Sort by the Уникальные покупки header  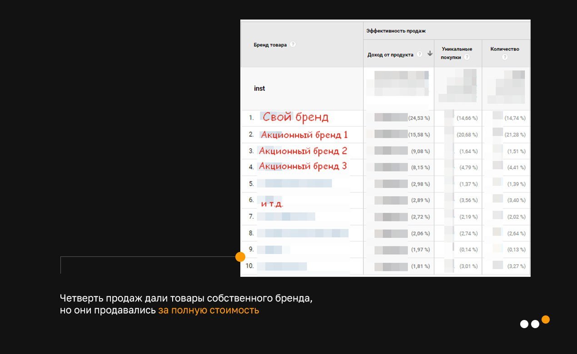(457, 53)
